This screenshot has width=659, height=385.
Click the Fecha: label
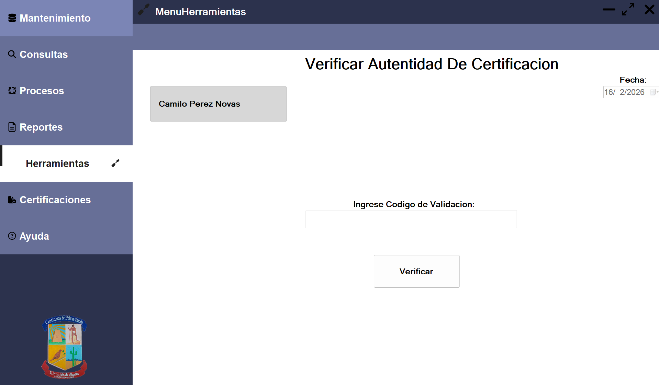tap(633, 80)
